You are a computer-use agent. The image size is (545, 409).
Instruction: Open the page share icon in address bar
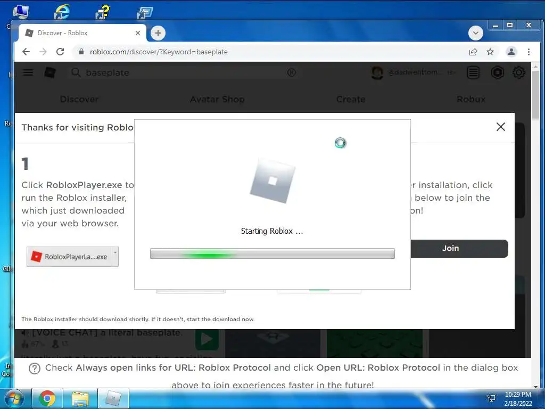click(x=473, y=52)
